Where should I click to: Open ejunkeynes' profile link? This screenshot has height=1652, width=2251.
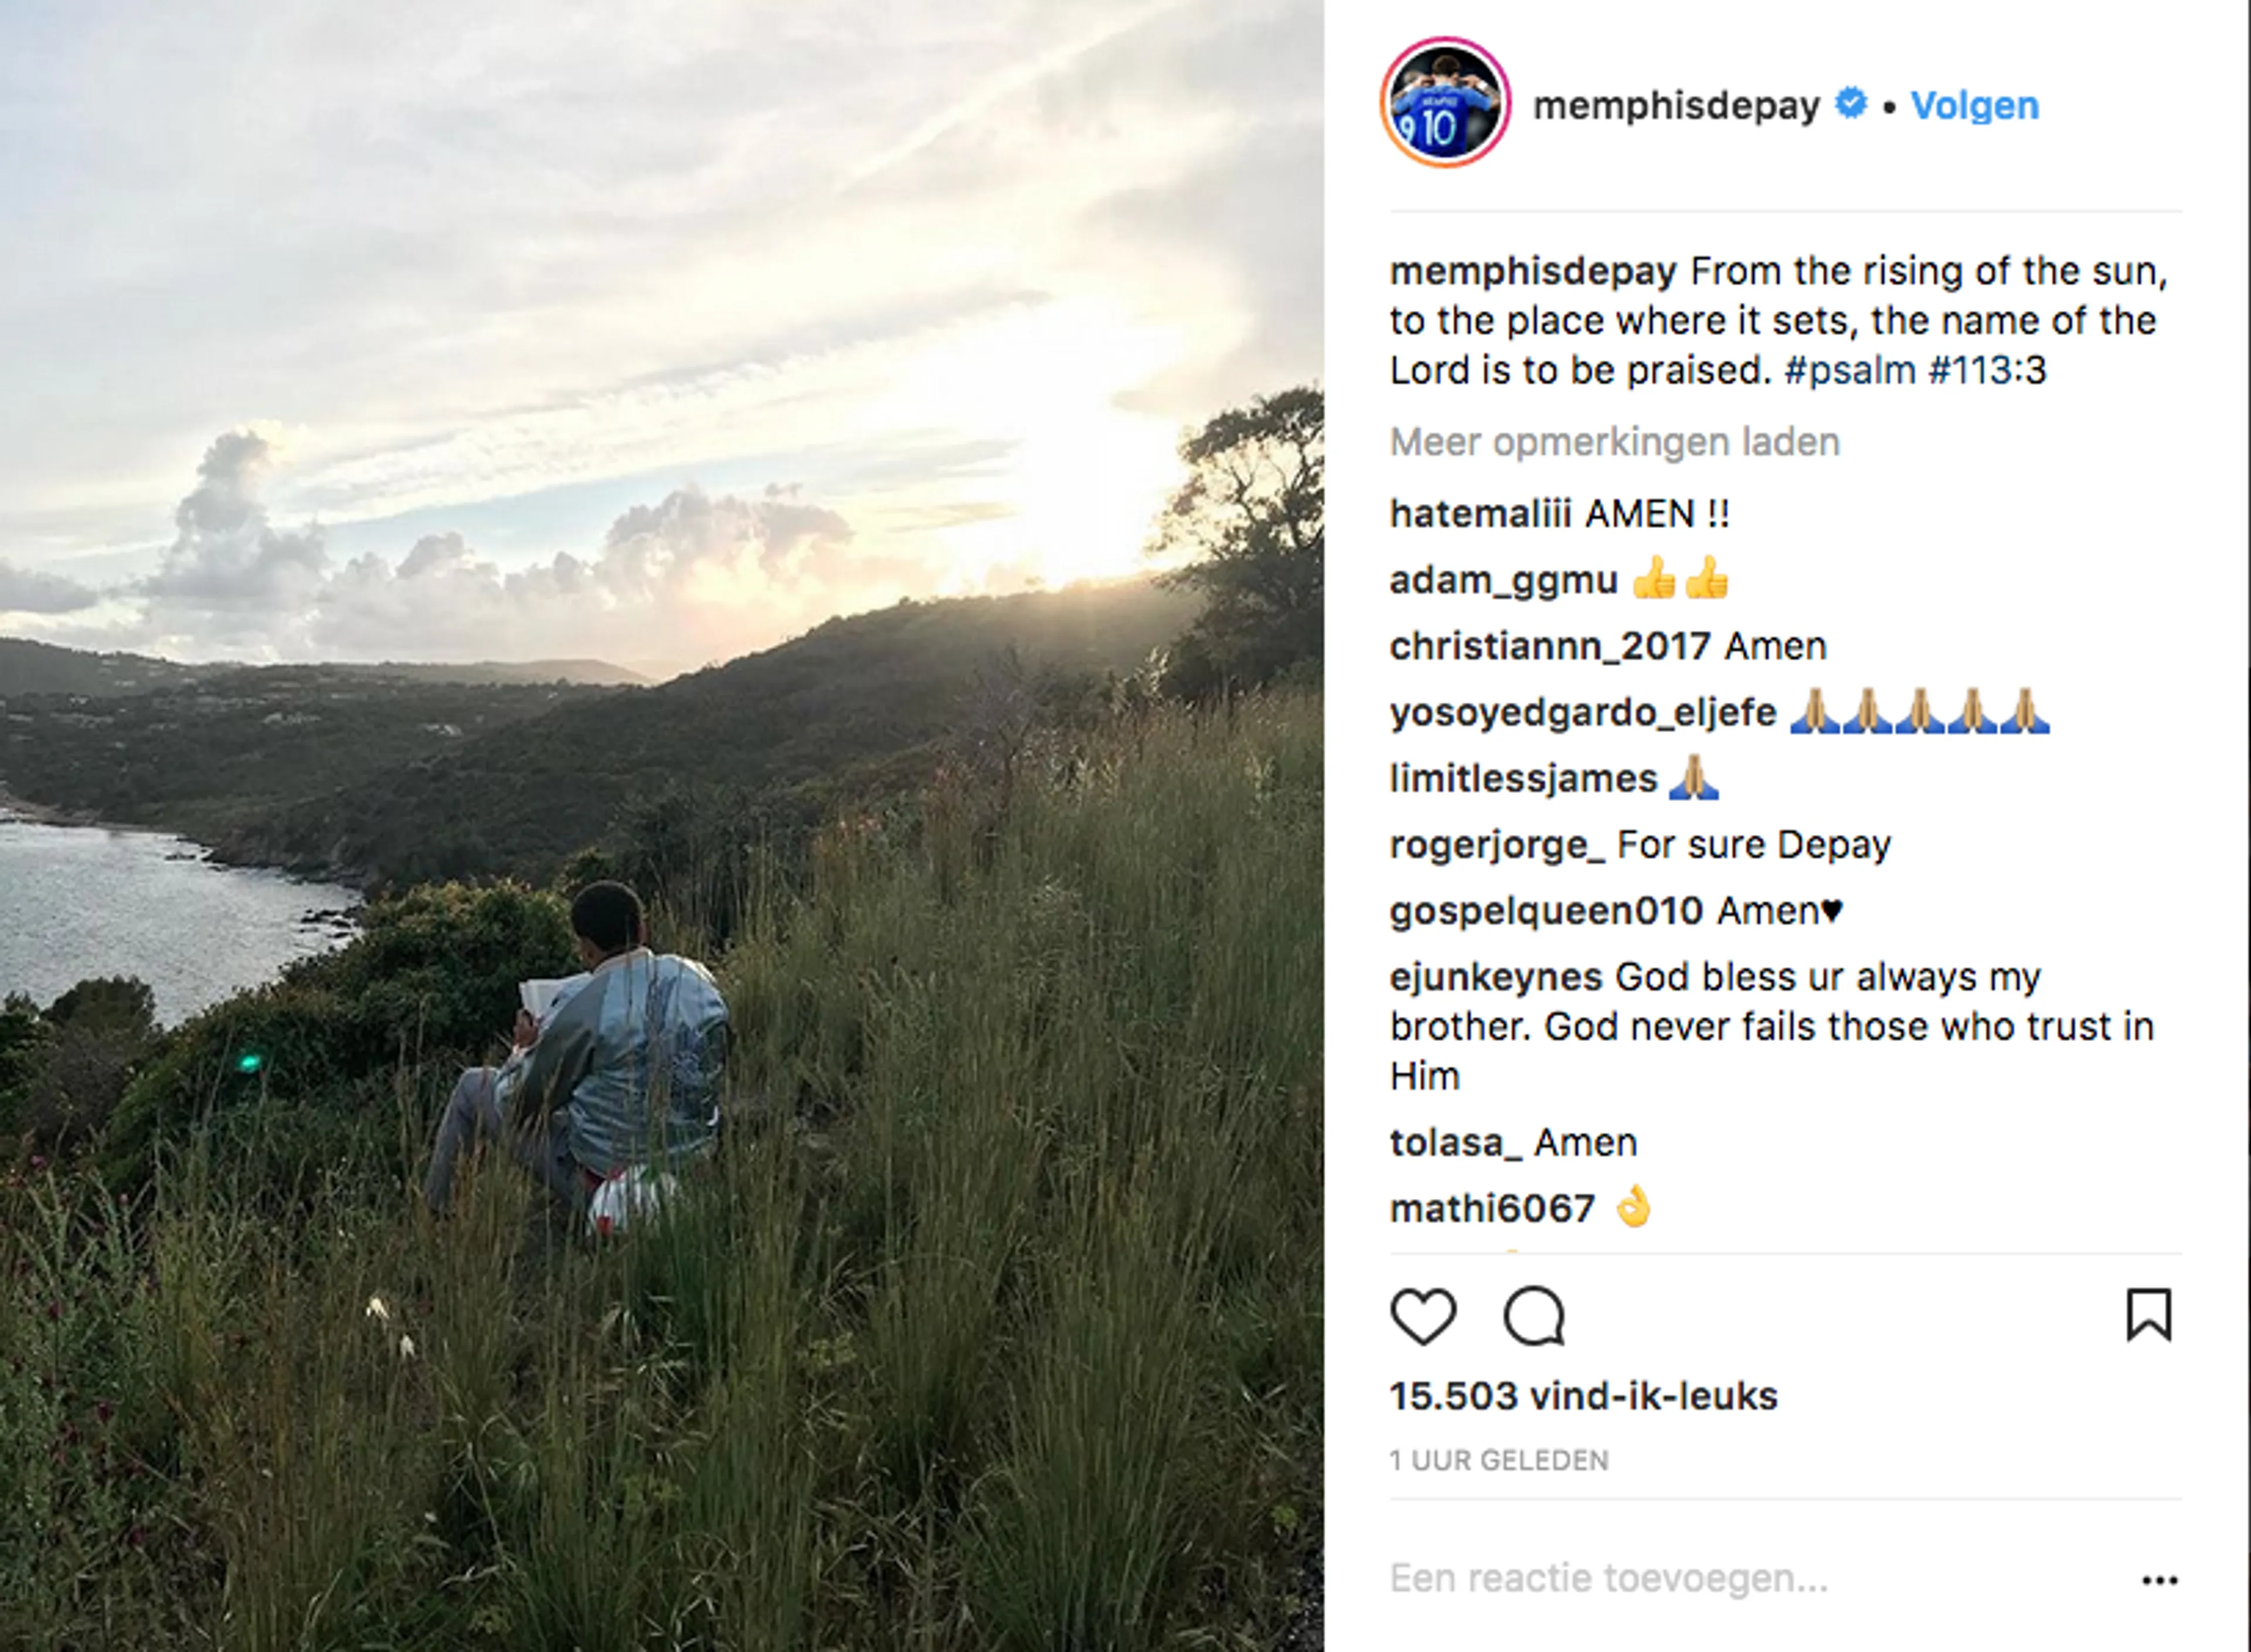1495,976
